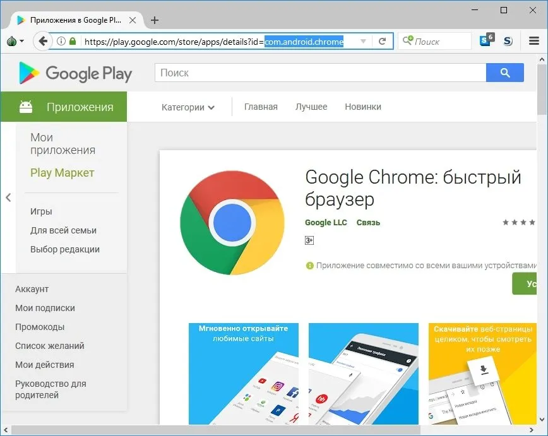
Task: Open Мои действия link
Action: click(44, 365)
